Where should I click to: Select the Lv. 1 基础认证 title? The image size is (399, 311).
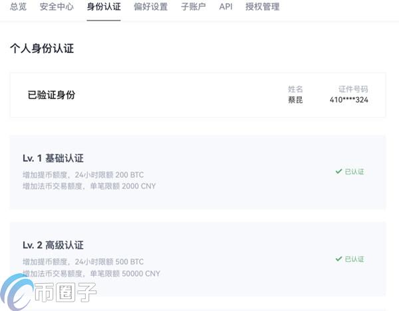(x=53, y=158)
